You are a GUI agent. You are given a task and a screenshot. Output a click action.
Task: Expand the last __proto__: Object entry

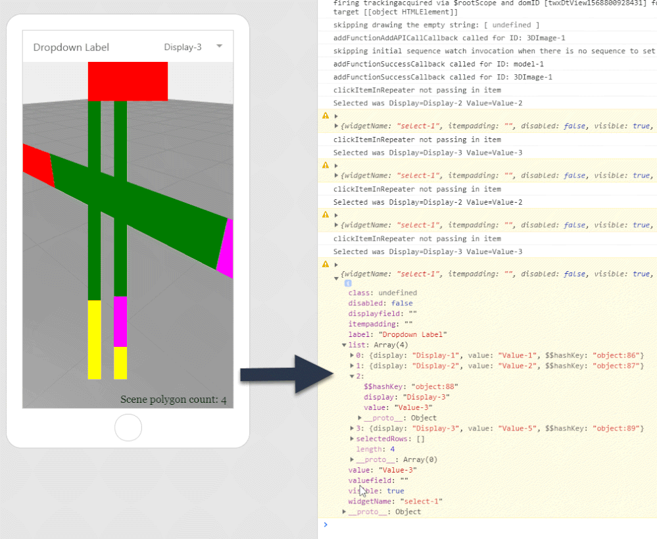344,512
